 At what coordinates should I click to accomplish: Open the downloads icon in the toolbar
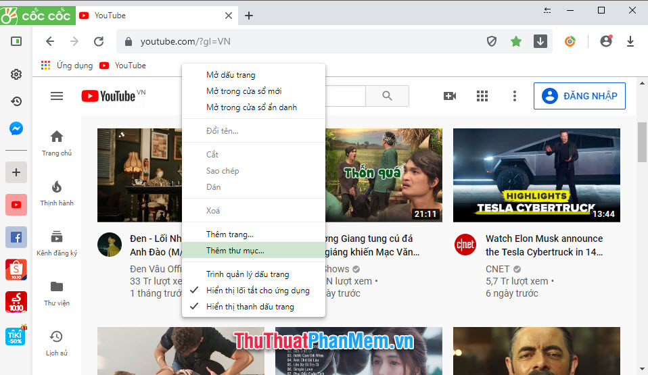tap(630, 41)
